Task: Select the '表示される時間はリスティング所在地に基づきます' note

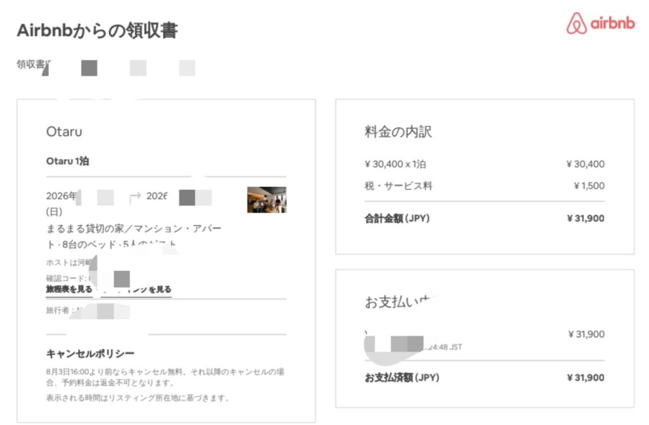Action: 138,398
